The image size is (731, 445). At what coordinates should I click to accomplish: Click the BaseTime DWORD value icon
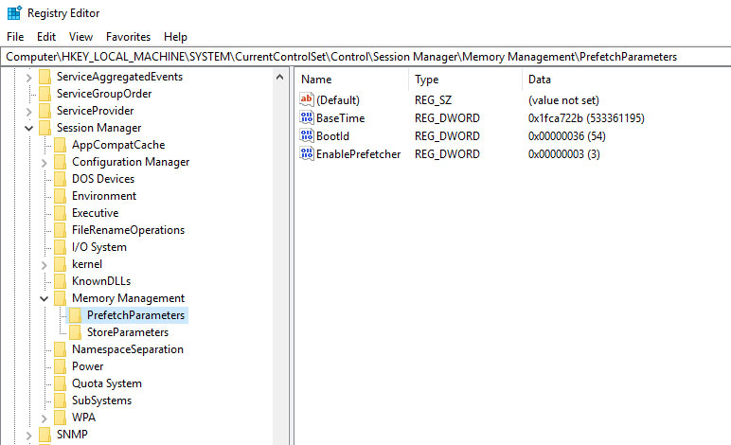pyautogui.click(x=307, y=118)
